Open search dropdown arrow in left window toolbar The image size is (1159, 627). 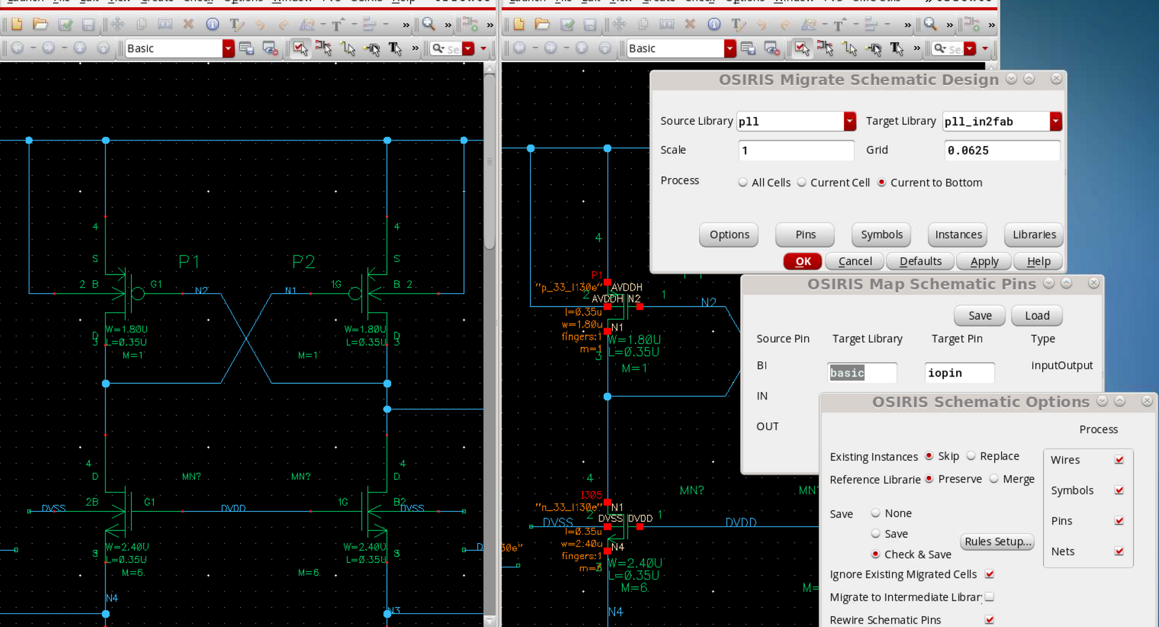click(468, 48)
